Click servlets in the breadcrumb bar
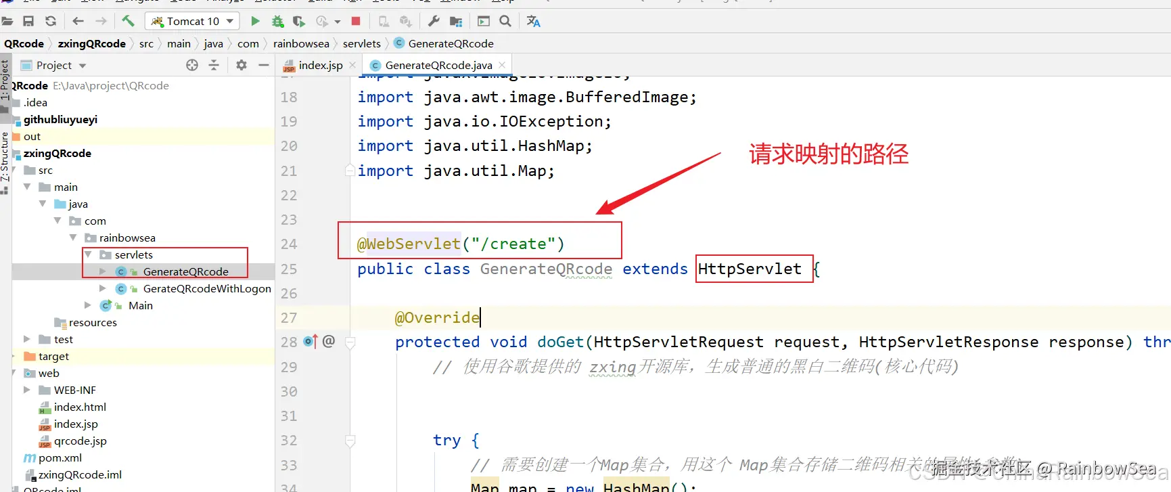This screenshot has height=492, width=1171. click(362, 43)
